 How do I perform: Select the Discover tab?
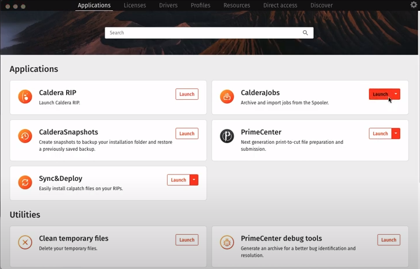point(321,5)
